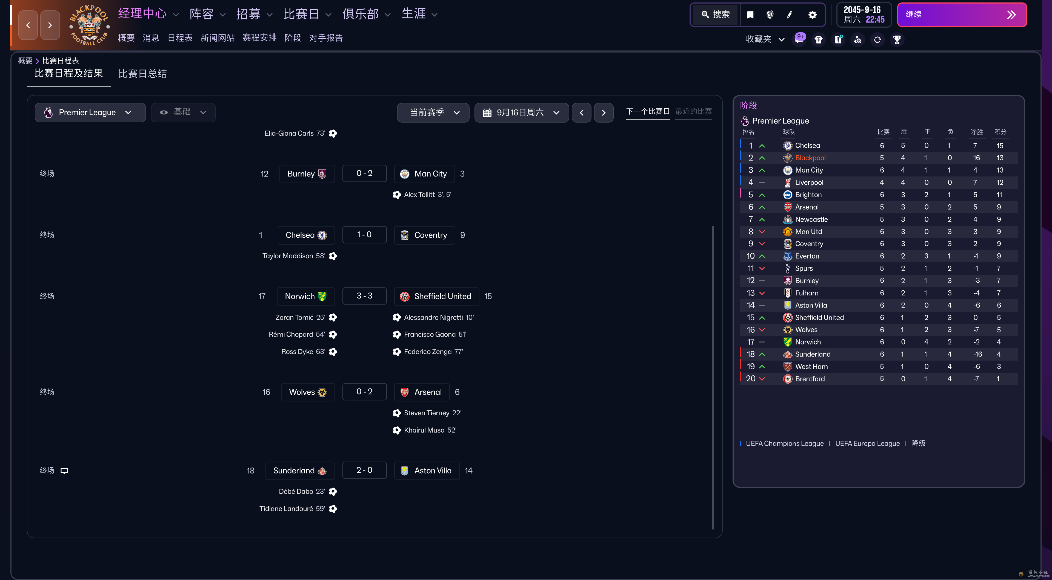The height and width of the screenshot is (580, 1052).
Task: Open the settings gear icon
Action: click(813, 15)
